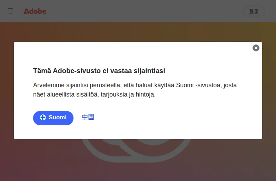Switch to the Suomi site
Screen dimensions: 276x181
(x=53, y=118)
